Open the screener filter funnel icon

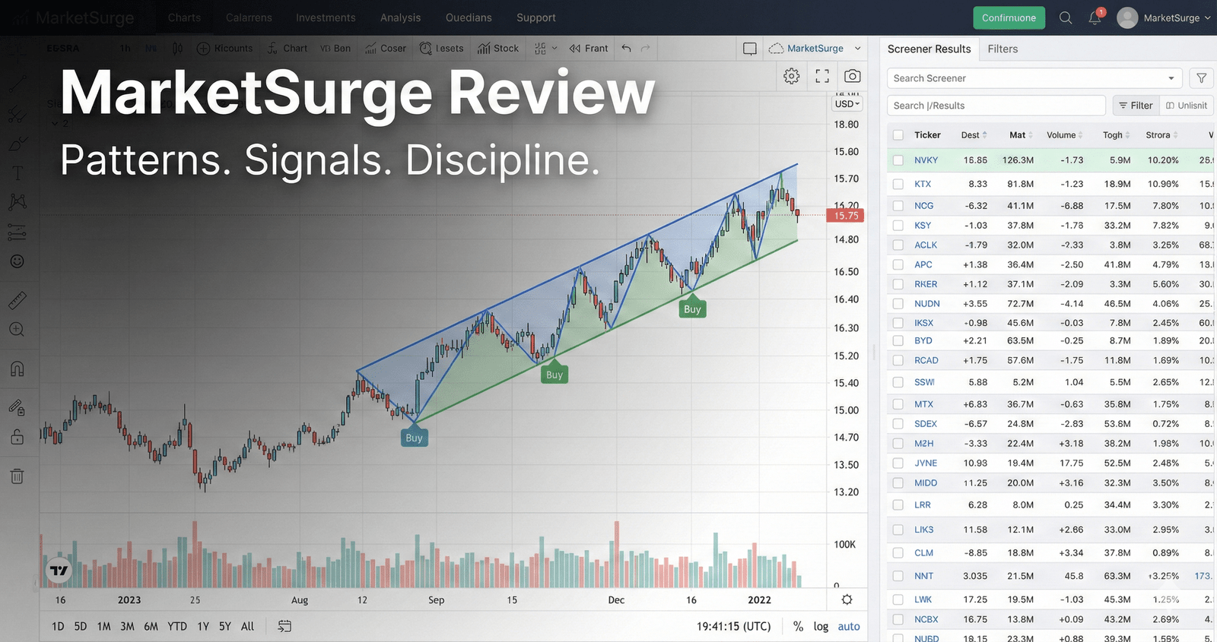tap(1201, 78)
